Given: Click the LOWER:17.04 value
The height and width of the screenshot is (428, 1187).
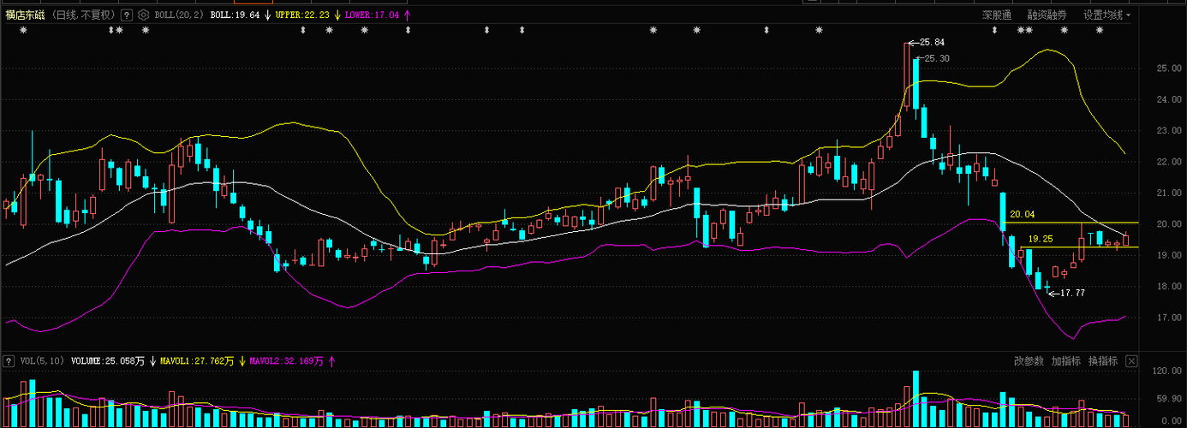Looking at the screenshot, I should (x=372, y=15).
